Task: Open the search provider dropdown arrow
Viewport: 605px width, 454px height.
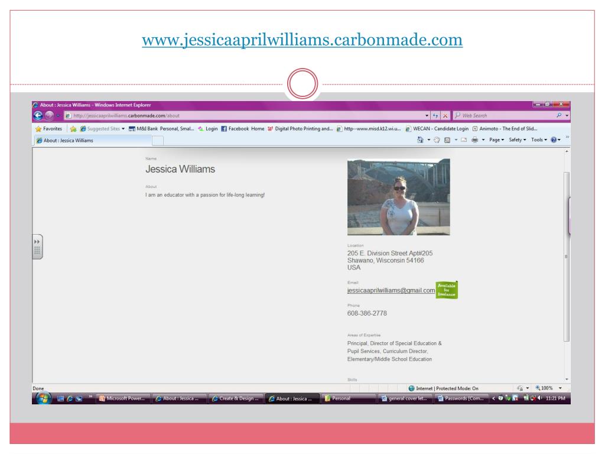Action: (567, 115)
